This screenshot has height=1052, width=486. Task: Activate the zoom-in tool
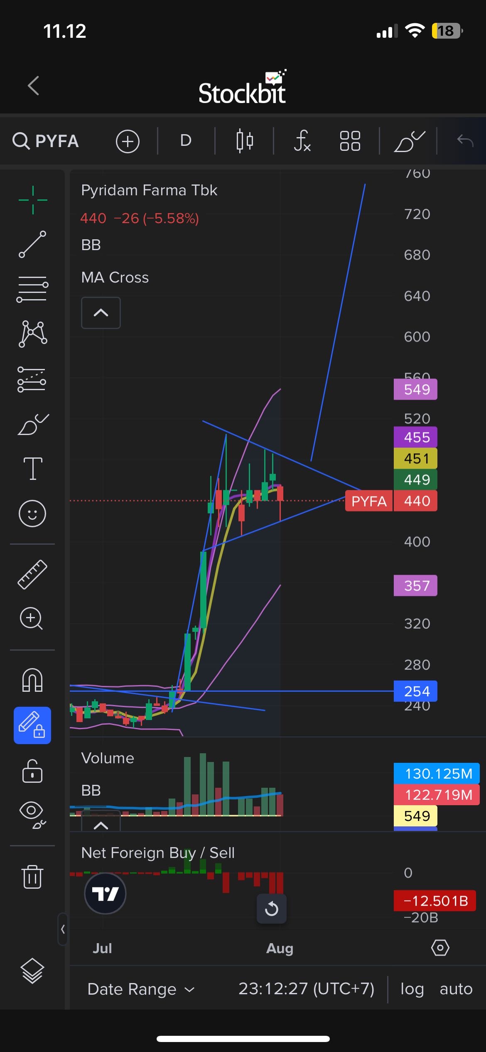(x=32, y=619)
